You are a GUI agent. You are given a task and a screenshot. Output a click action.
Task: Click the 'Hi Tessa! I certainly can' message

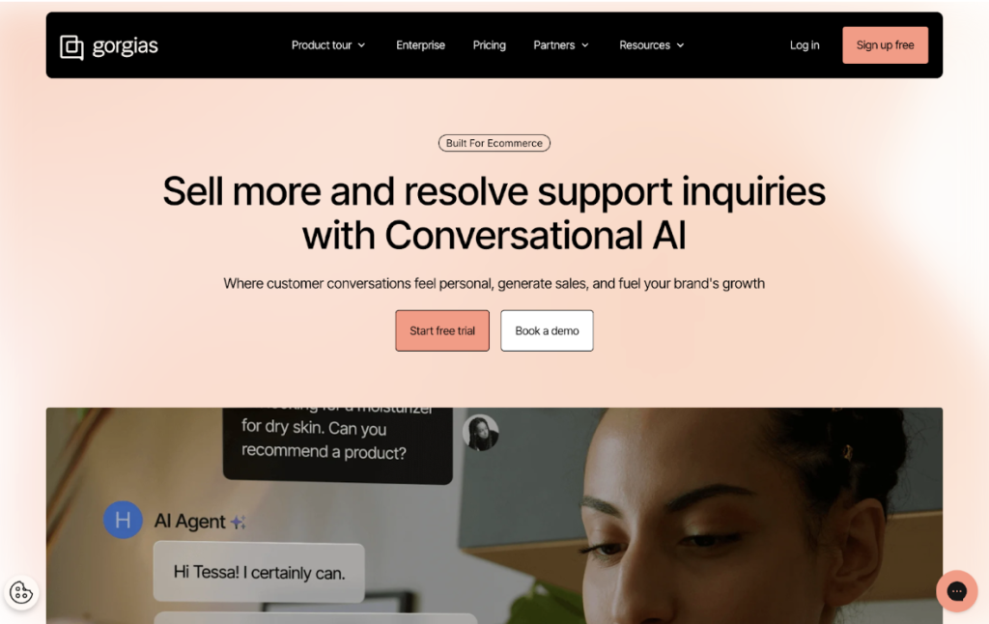(259, 572)
